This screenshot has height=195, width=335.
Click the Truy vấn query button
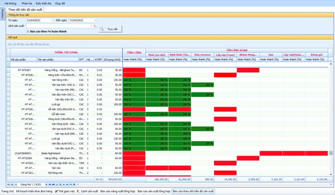click(x=110, y=29)
